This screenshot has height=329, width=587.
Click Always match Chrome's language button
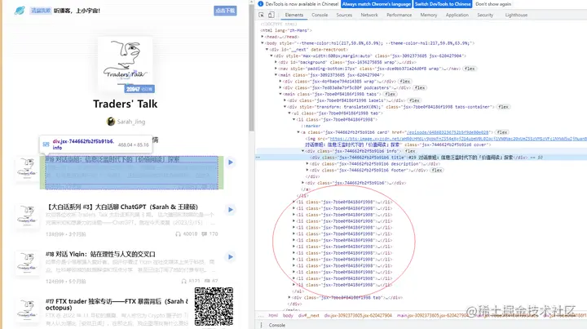[x=377, y=4]
